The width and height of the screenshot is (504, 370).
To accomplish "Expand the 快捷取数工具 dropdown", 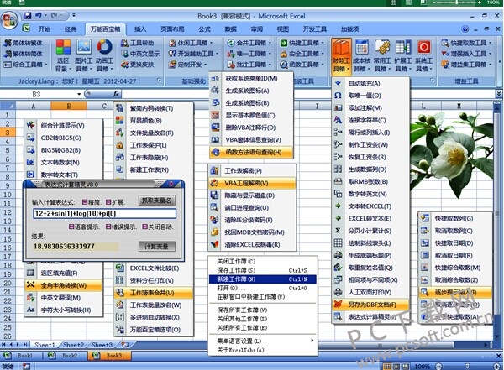I will tap(491, 43).
